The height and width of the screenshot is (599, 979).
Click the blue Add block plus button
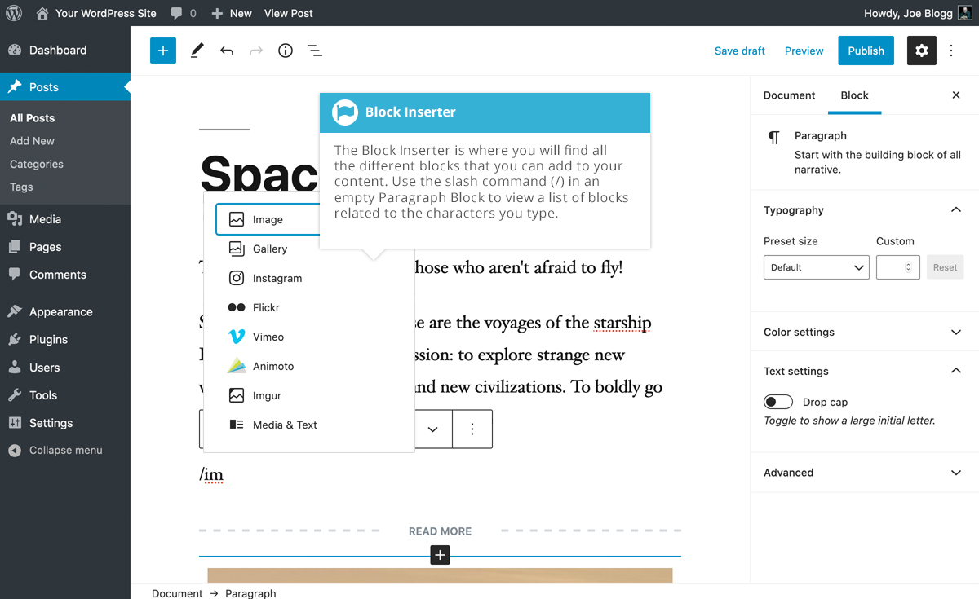[163, 51]
